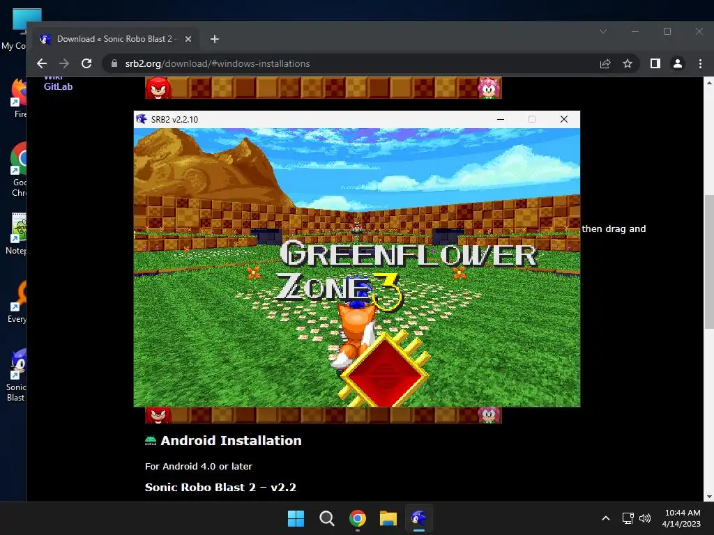Click 'Sonic Robo Blast 2 – v2.2' heading
Screen dimensions: 714x535
coord(220,487)
